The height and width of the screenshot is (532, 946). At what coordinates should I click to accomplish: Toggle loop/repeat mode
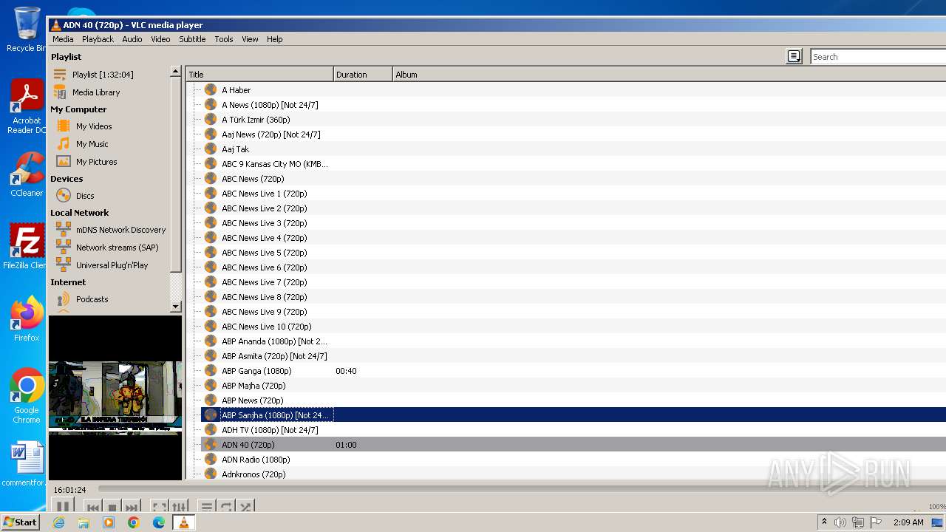(226, 507)
